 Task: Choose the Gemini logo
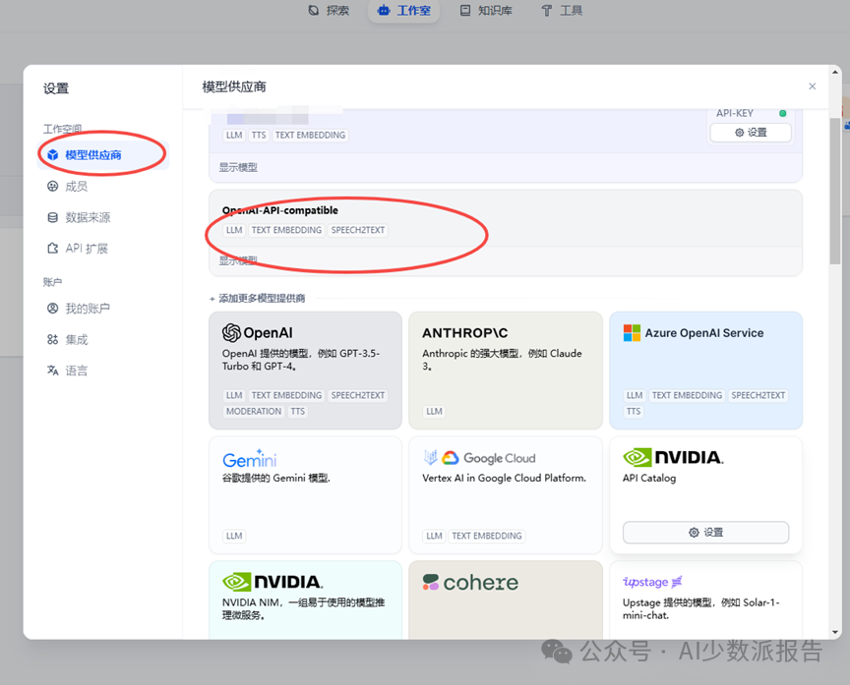point(249,459)
